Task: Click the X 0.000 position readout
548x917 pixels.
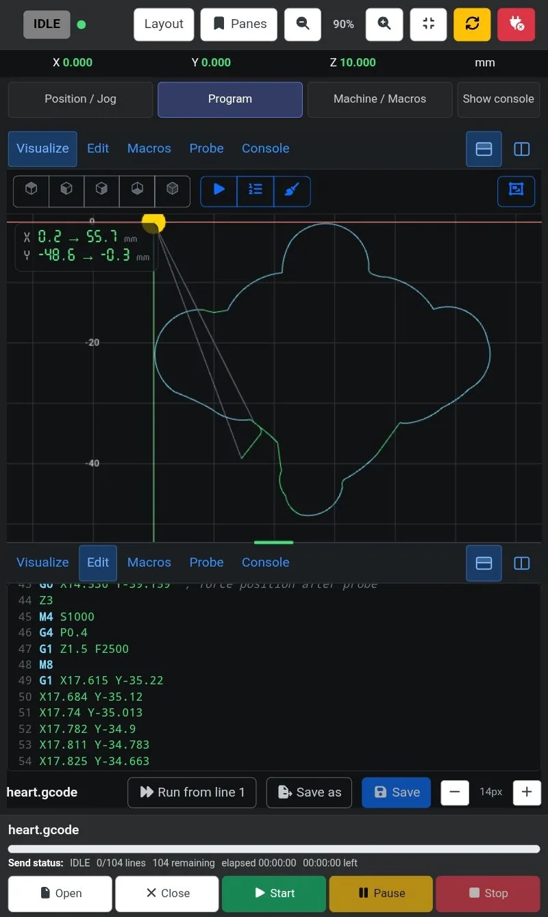Action: (73, 63)
